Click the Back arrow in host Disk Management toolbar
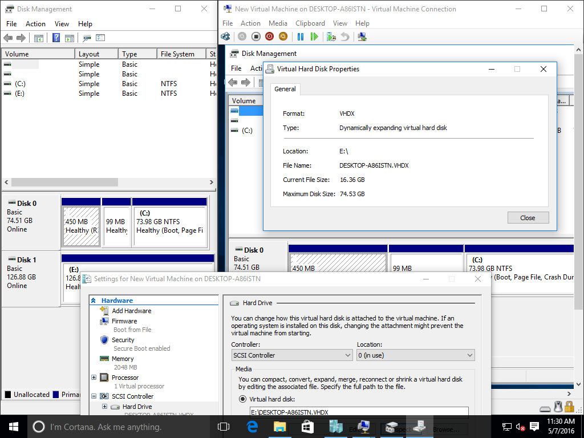The width and height of the screenshot is (584, 438). coord(8,38)
